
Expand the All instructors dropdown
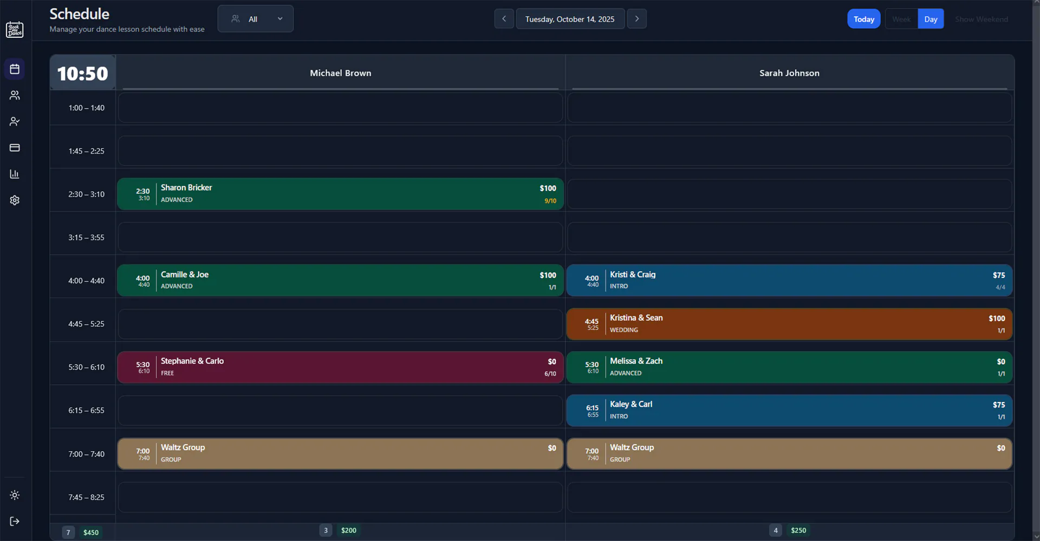[256, 19]
